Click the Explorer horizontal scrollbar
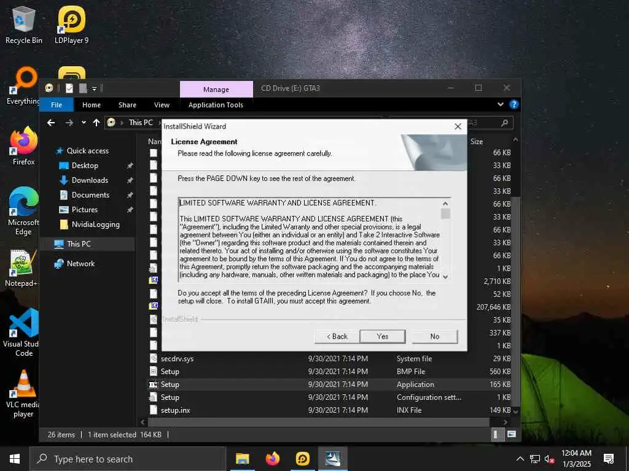629x471 pixels. click(319, 422)
